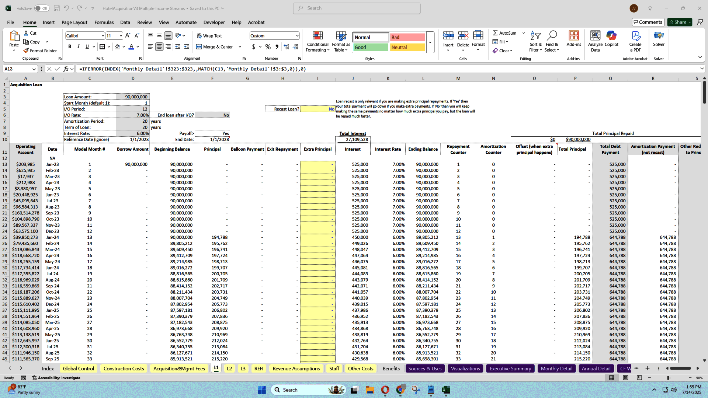Open Copilot from the ribbon
The image size is (708, 398).
point(611,39)
